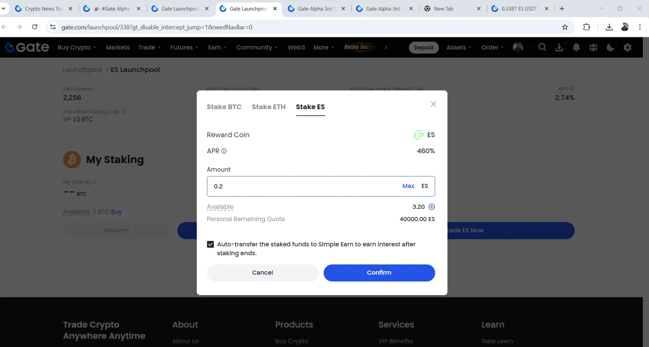This screenshot has width=649, height=347.
Task: Bookmark this page with star icon
Action: pyautogui.click(x=565, y=27)
